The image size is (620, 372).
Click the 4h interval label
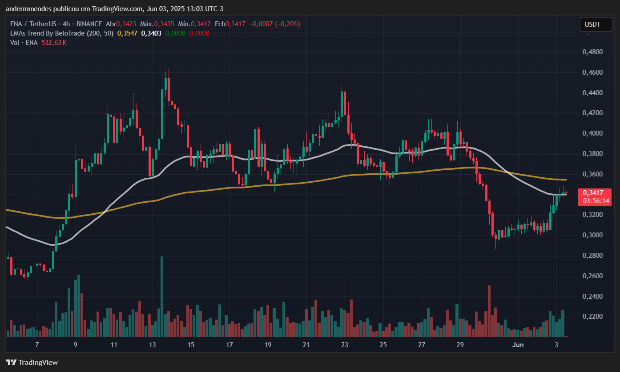tap(65, 24)
